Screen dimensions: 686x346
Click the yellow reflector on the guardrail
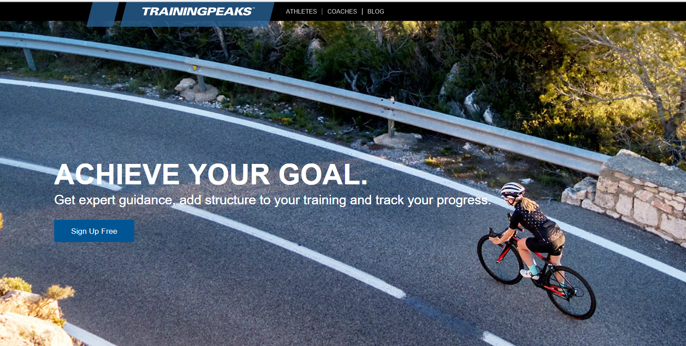click(194, 68)
